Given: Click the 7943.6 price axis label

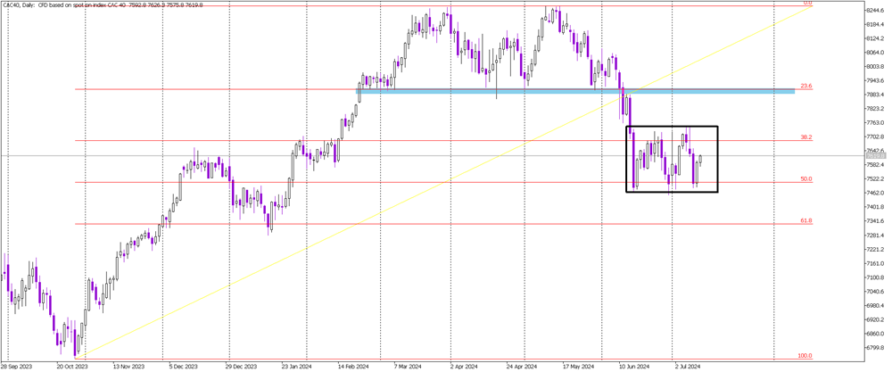Looking at the screenshot, I should 874,81.
